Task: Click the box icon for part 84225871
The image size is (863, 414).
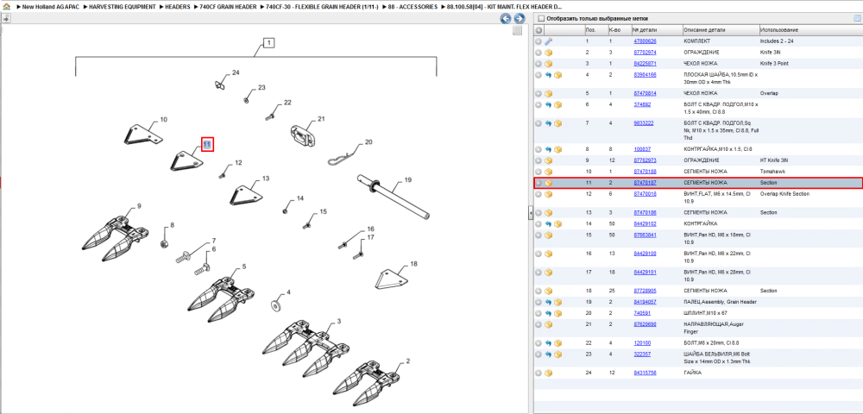Action: [549, 64]
